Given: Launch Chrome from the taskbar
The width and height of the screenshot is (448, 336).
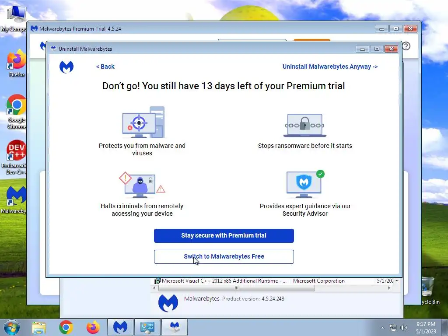Looking at the screenshot, I should [66, 327].
